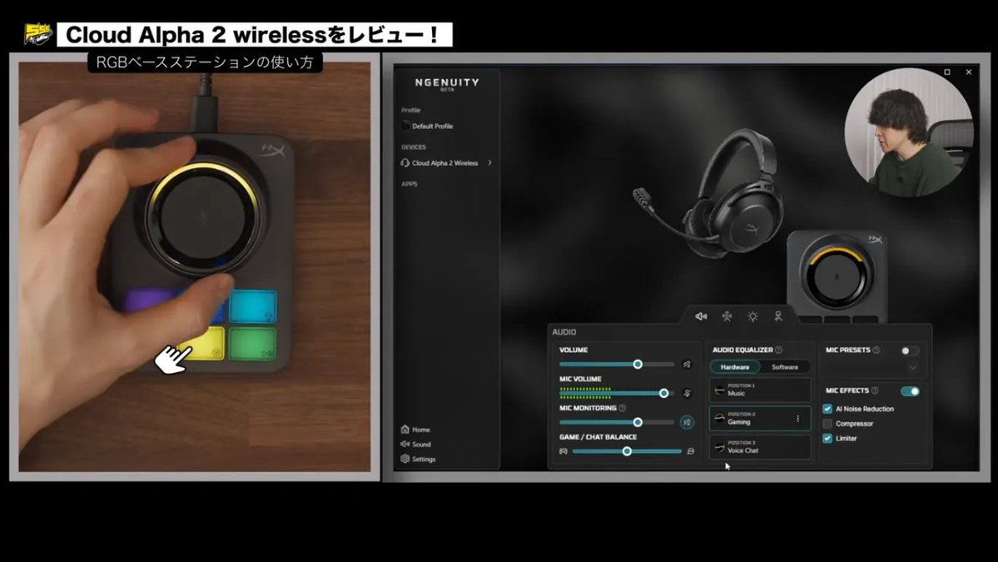The width and height of the screenshot is (998, 562).
Task: Click the game controller balance icon
Action: [564, 451]
